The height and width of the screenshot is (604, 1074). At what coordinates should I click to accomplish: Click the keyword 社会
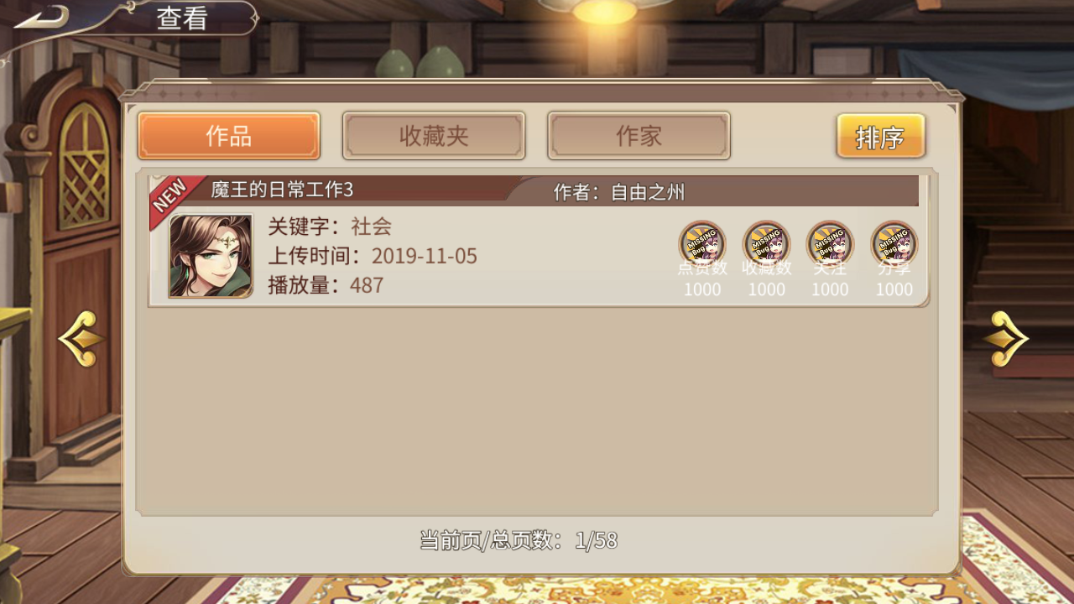tap(372, 226)
